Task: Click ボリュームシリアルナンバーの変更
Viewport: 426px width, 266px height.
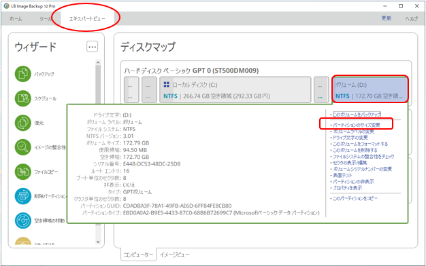Action: [x=363, y=169]
